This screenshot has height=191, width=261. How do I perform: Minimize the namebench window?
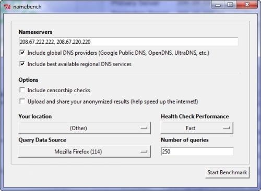[218, 5]
